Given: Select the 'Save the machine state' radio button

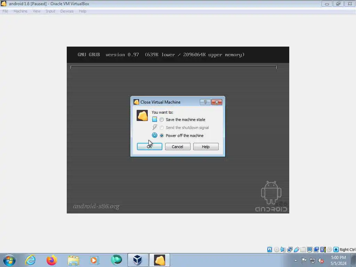Looking at the screenshot, I should tap(161, 120).
